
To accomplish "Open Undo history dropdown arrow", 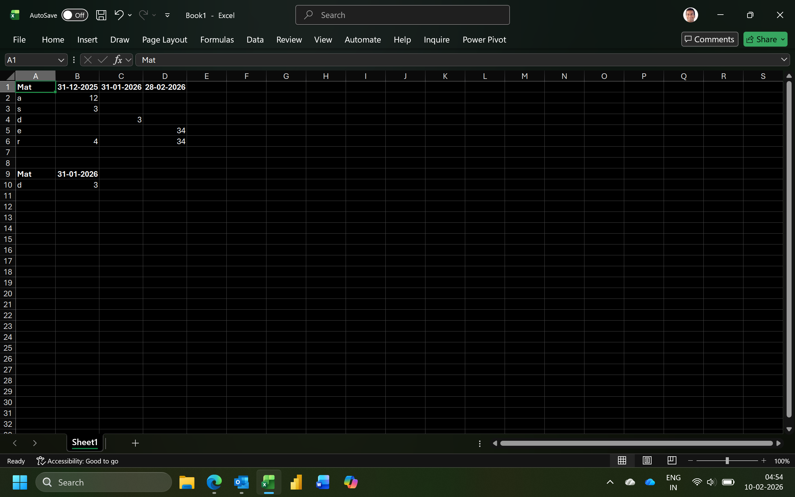I will coord(130,15).
